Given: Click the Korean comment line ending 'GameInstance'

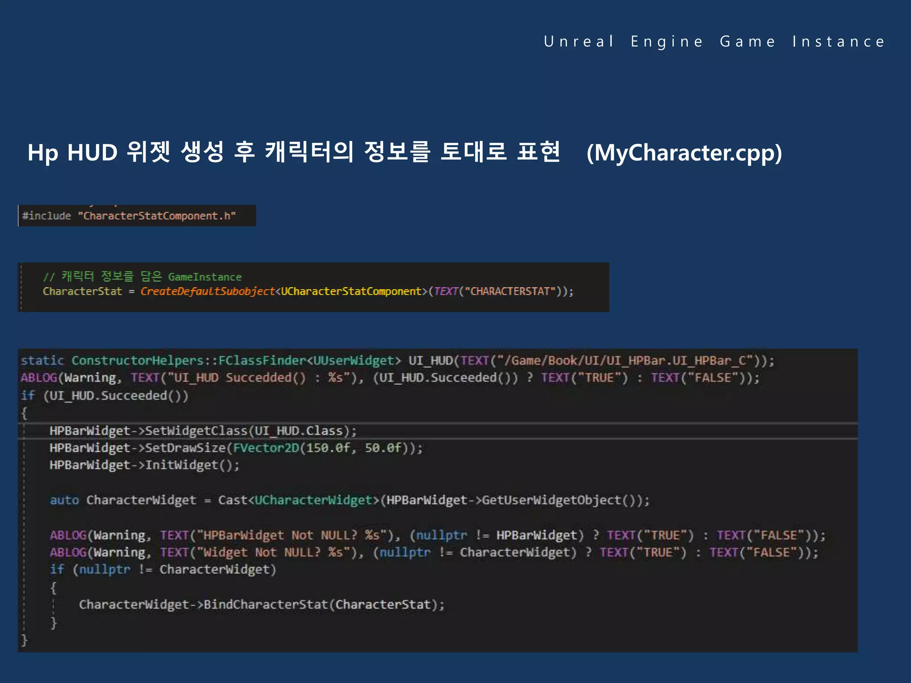Looking at the screenshot, I should click(x=142, y=277).
